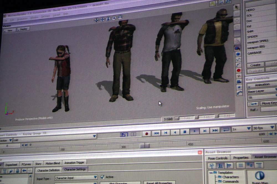Screen dimensions: 277x184
Task: Open the Character Input type dropdown
Action: (96, 177)
